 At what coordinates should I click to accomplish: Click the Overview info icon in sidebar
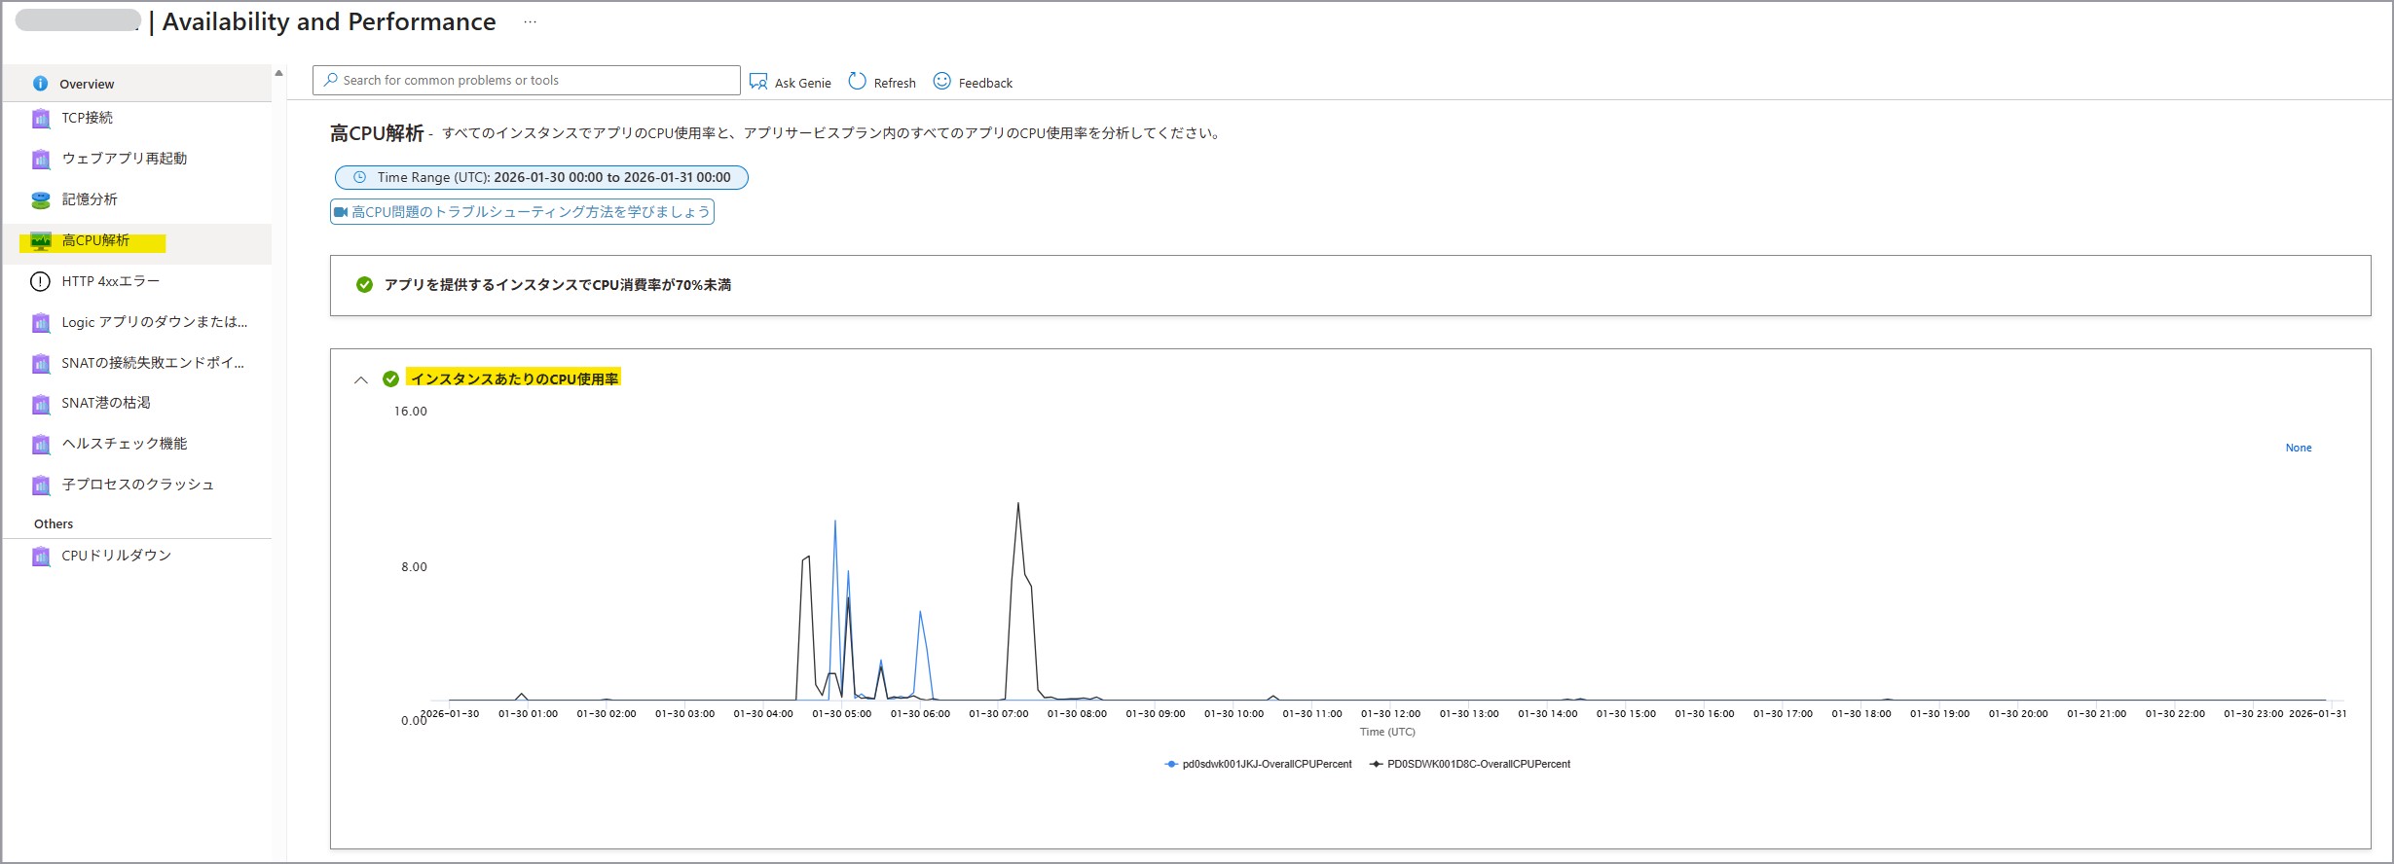pos(40,84)
